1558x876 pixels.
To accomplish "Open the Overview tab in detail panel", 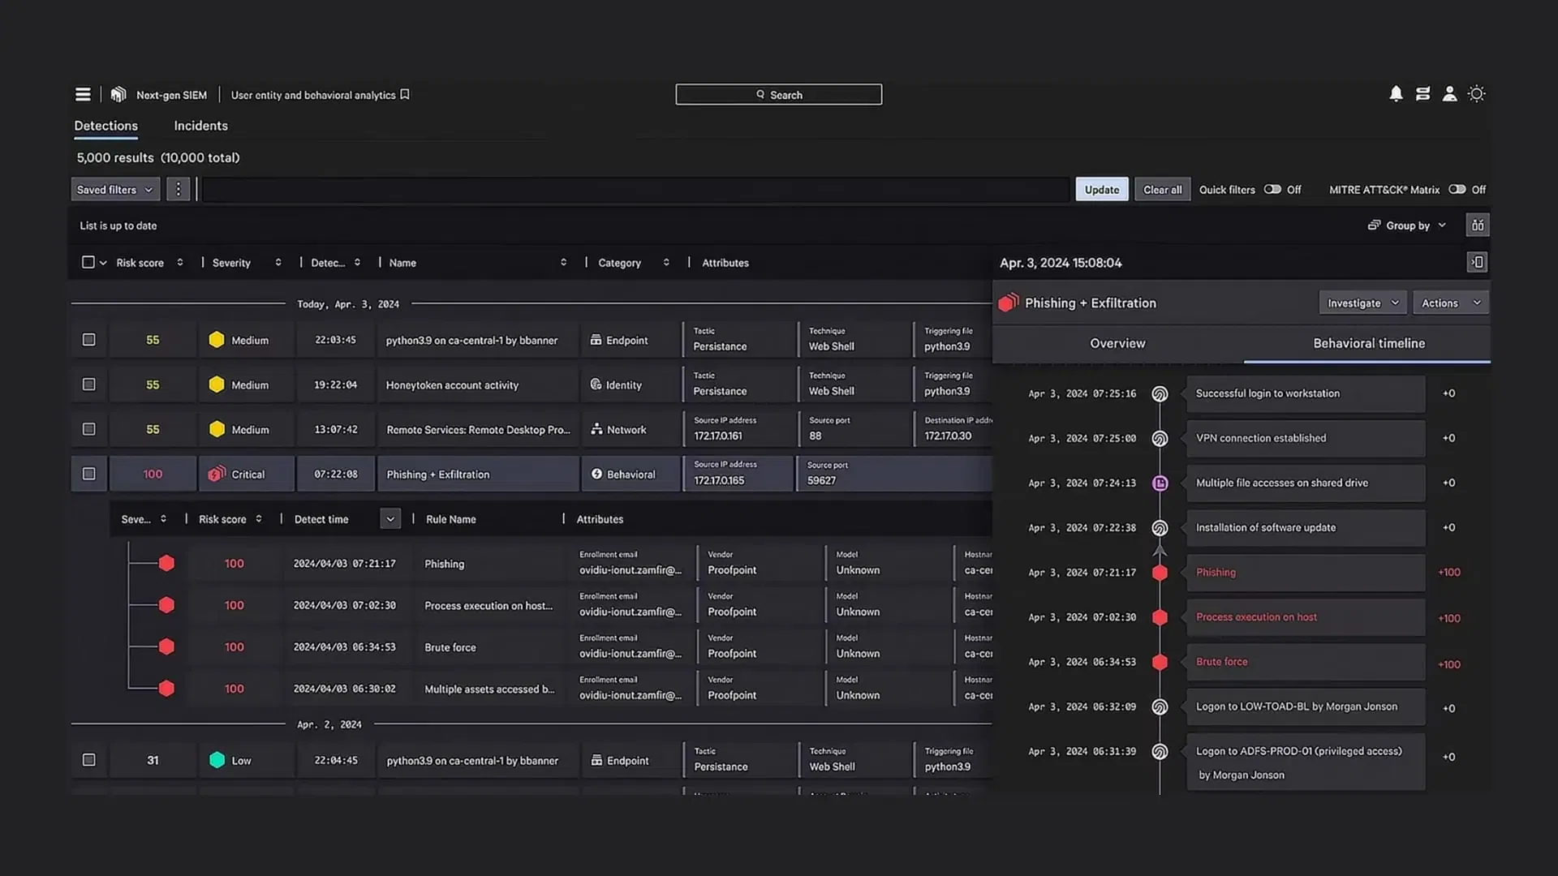I will tap(1117, 343).
